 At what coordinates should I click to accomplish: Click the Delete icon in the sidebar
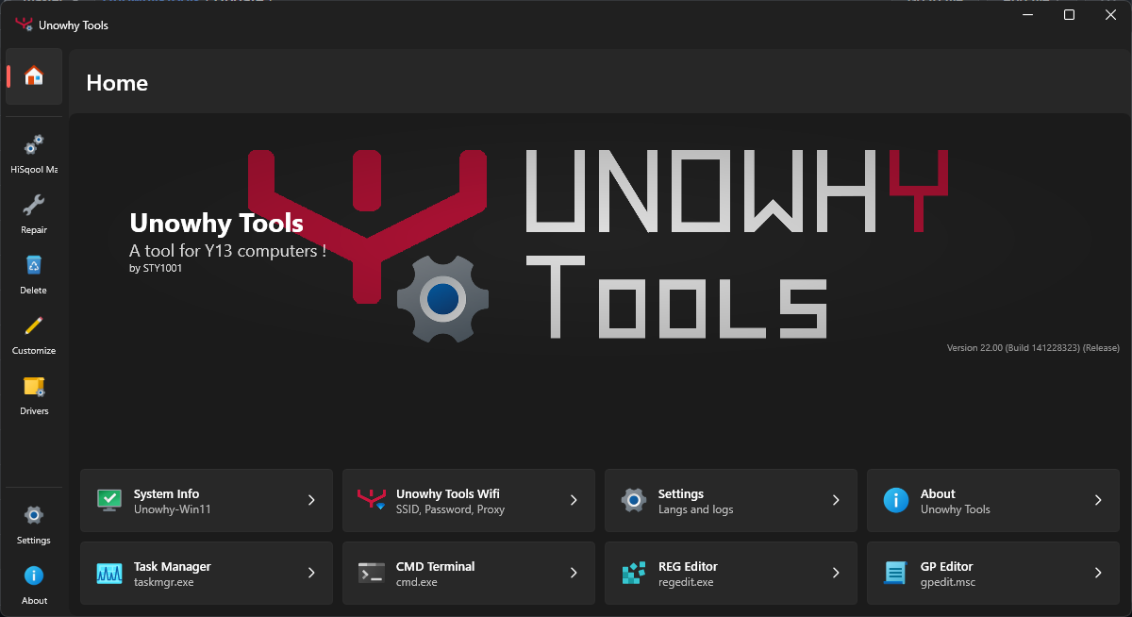33,270
